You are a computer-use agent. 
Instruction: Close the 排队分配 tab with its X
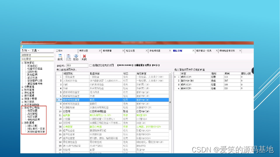tap(193, 51)
